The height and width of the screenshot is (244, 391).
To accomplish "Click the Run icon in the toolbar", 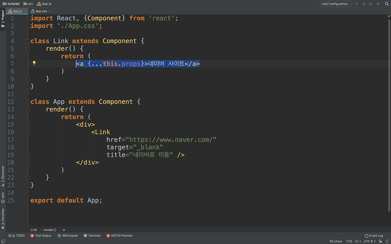I will tap(357, 4).
